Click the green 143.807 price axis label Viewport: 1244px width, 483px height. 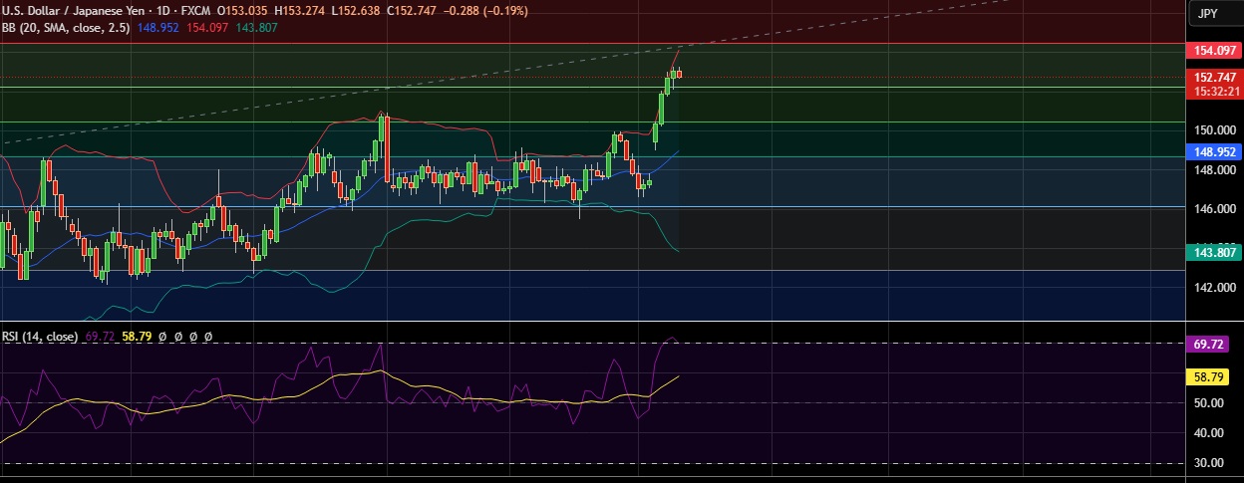[x=1214, y=253]
